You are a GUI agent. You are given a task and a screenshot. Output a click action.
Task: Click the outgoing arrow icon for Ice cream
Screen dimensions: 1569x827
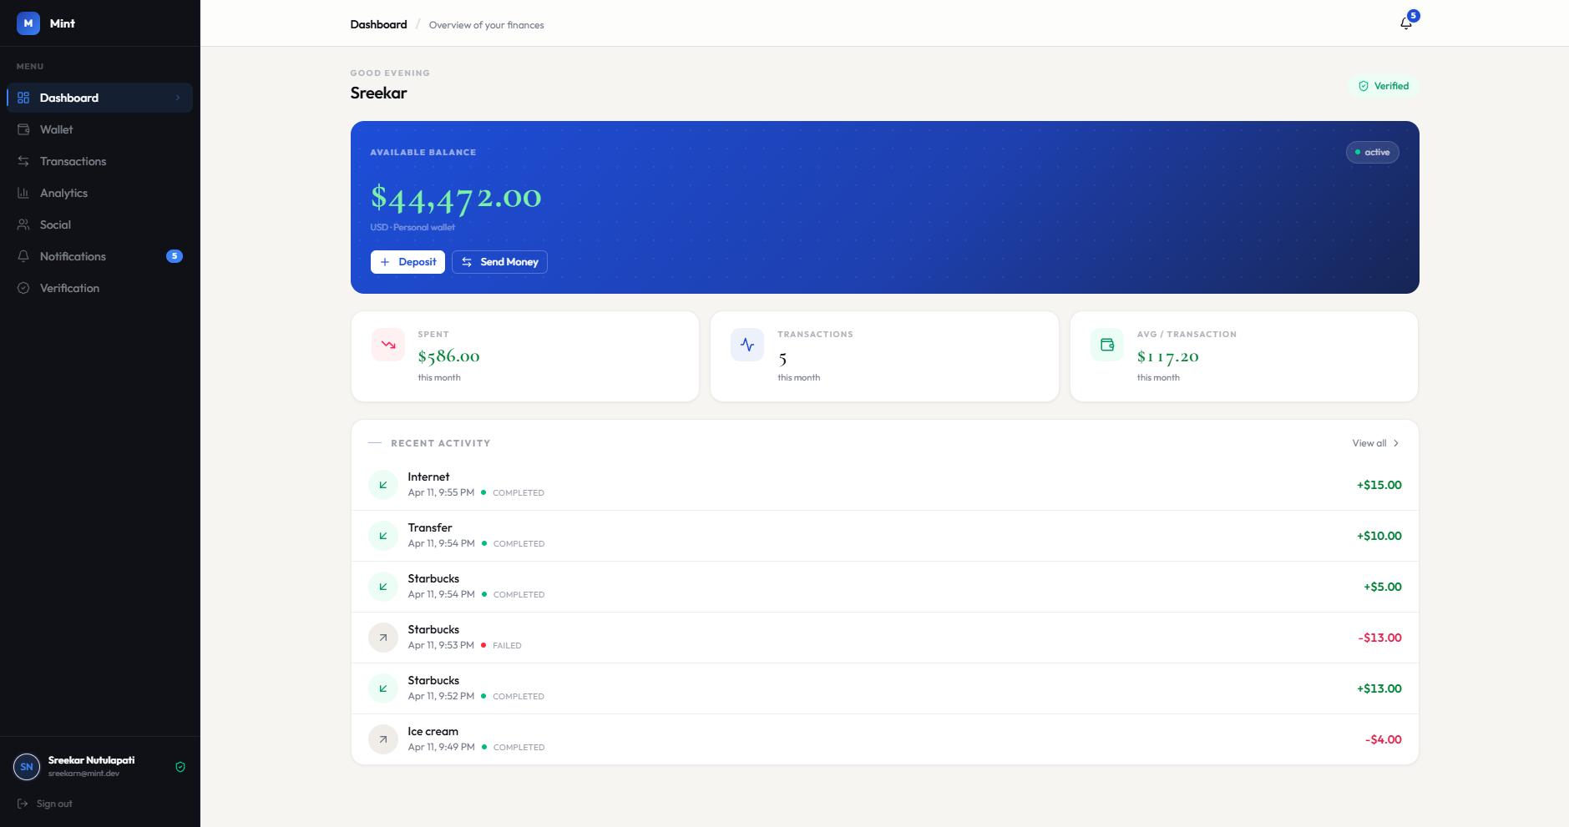[383, 739]
